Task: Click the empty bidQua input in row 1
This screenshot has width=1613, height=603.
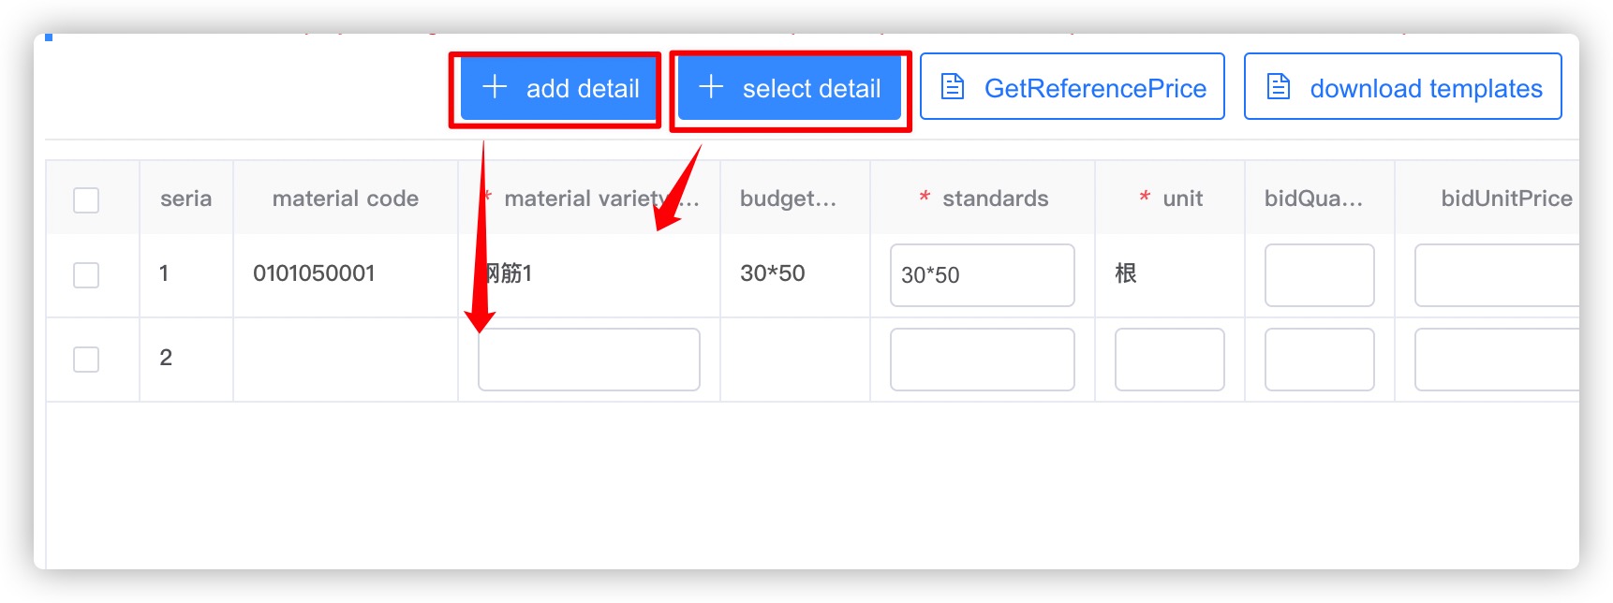Action: click(1319, 274)
